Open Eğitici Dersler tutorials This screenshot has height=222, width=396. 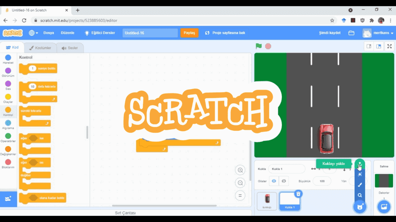[100, 33]
